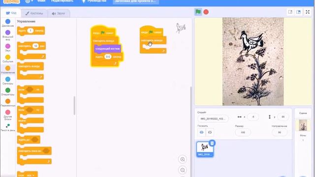The width and height of the screenshot is (315, 177).
Task: Edit the sprite Направление field
Action: tap(279, 132)
